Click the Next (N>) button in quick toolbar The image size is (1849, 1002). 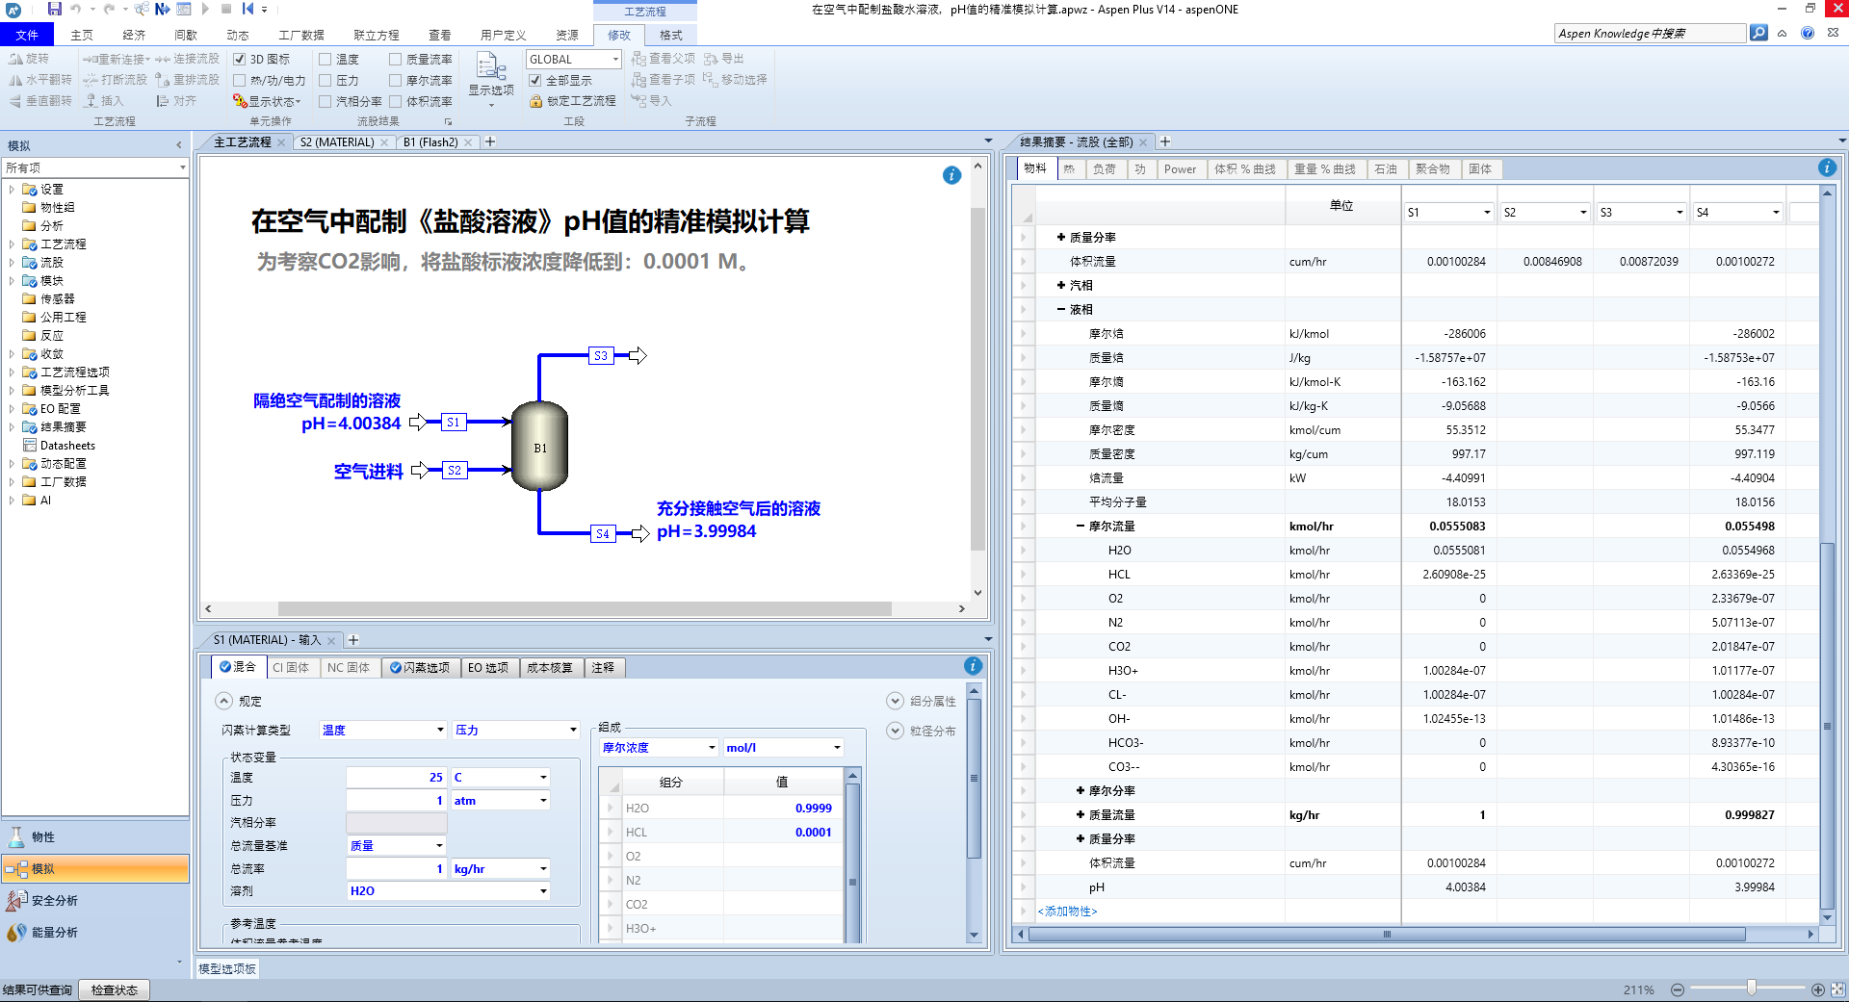pyautogui.click(x=162, y=9)
